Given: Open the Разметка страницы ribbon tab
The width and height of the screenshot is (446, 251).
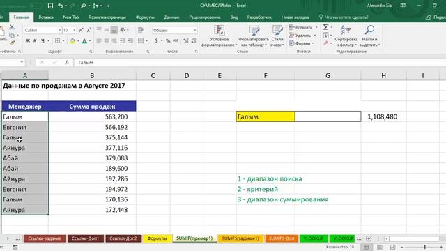Looking at the screenshot, I should [x=107, y=17].
